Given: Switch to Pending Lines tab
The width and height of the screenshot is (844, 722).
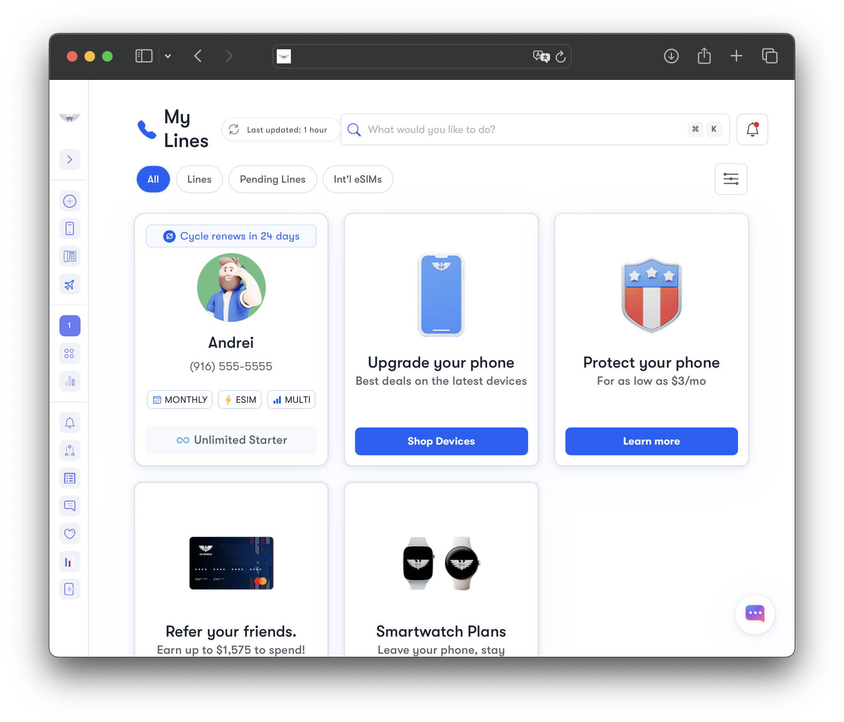Looking at the screenshot, I should click(x=272, y=179).
